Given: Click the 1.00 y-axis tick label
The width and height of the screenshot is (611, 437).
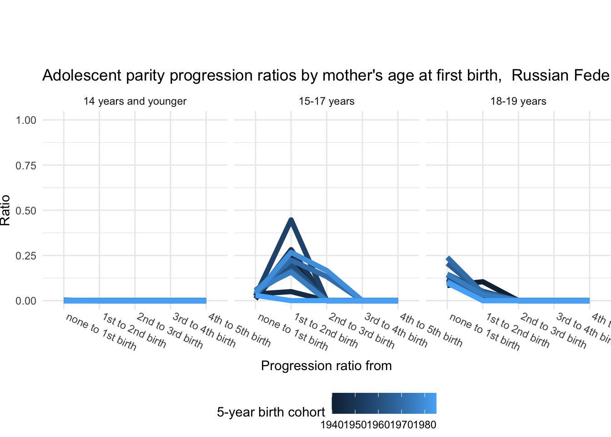Looking at the screenshot, I should point(26,120).
